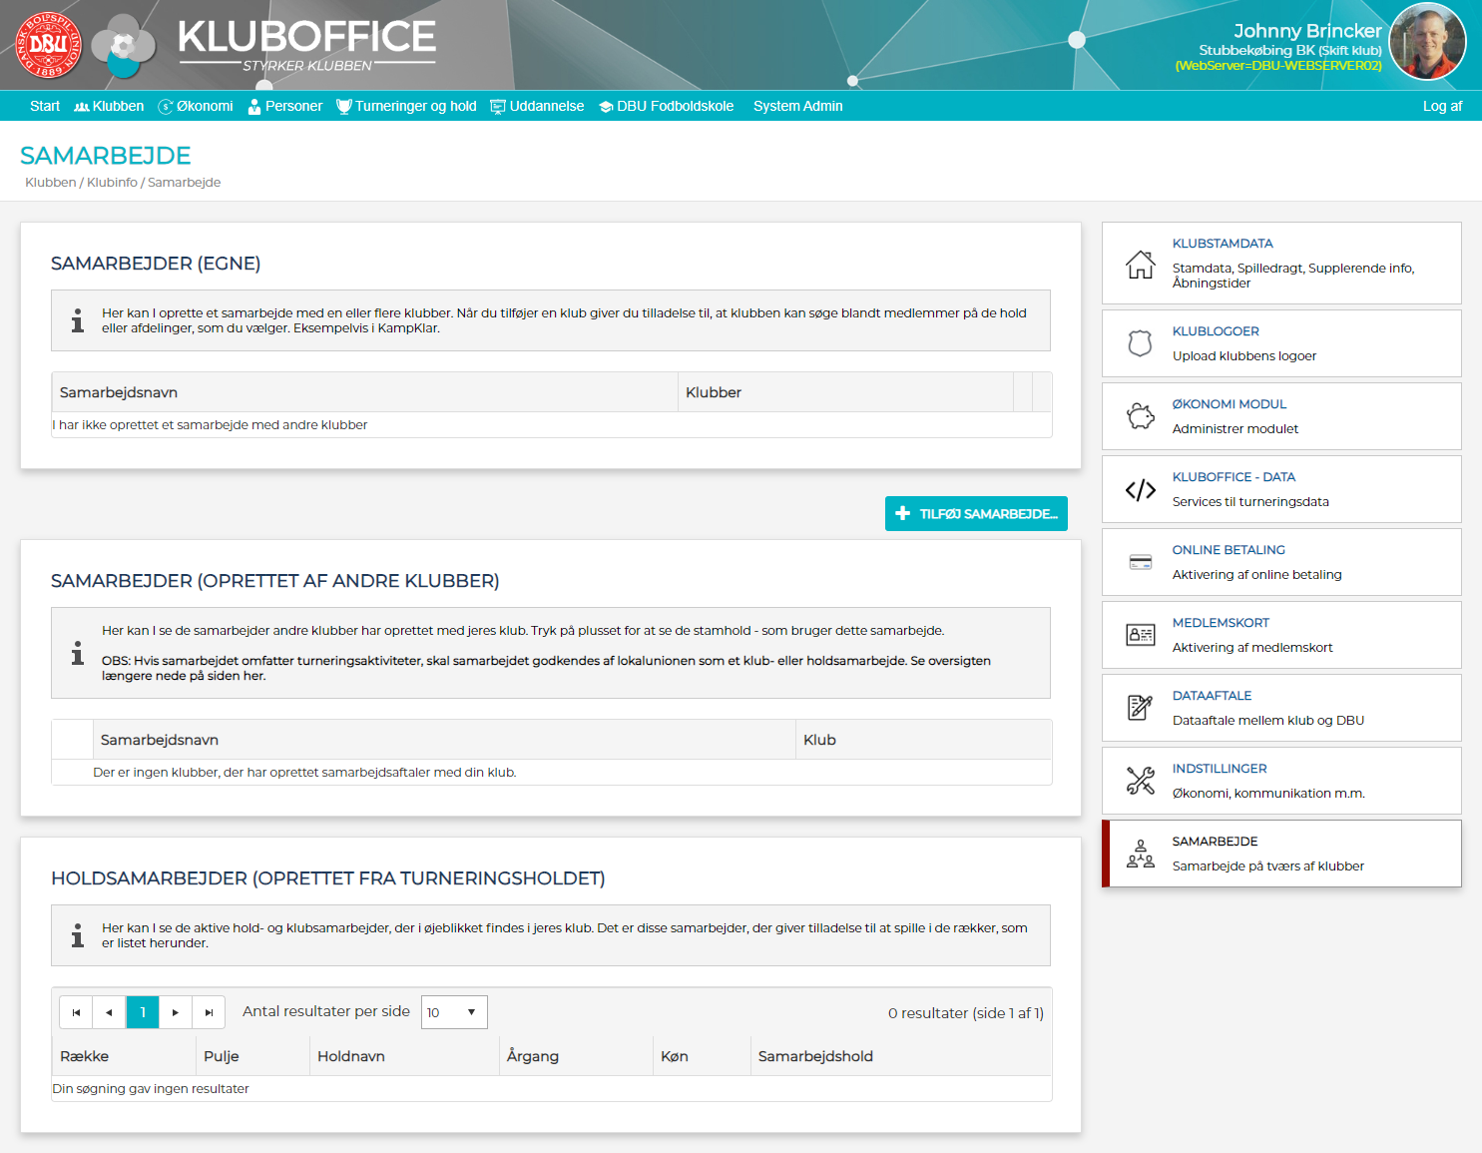Click the tools icon for Indstillinger
The image size is (1482, 1153).
tap(1141, 781)
